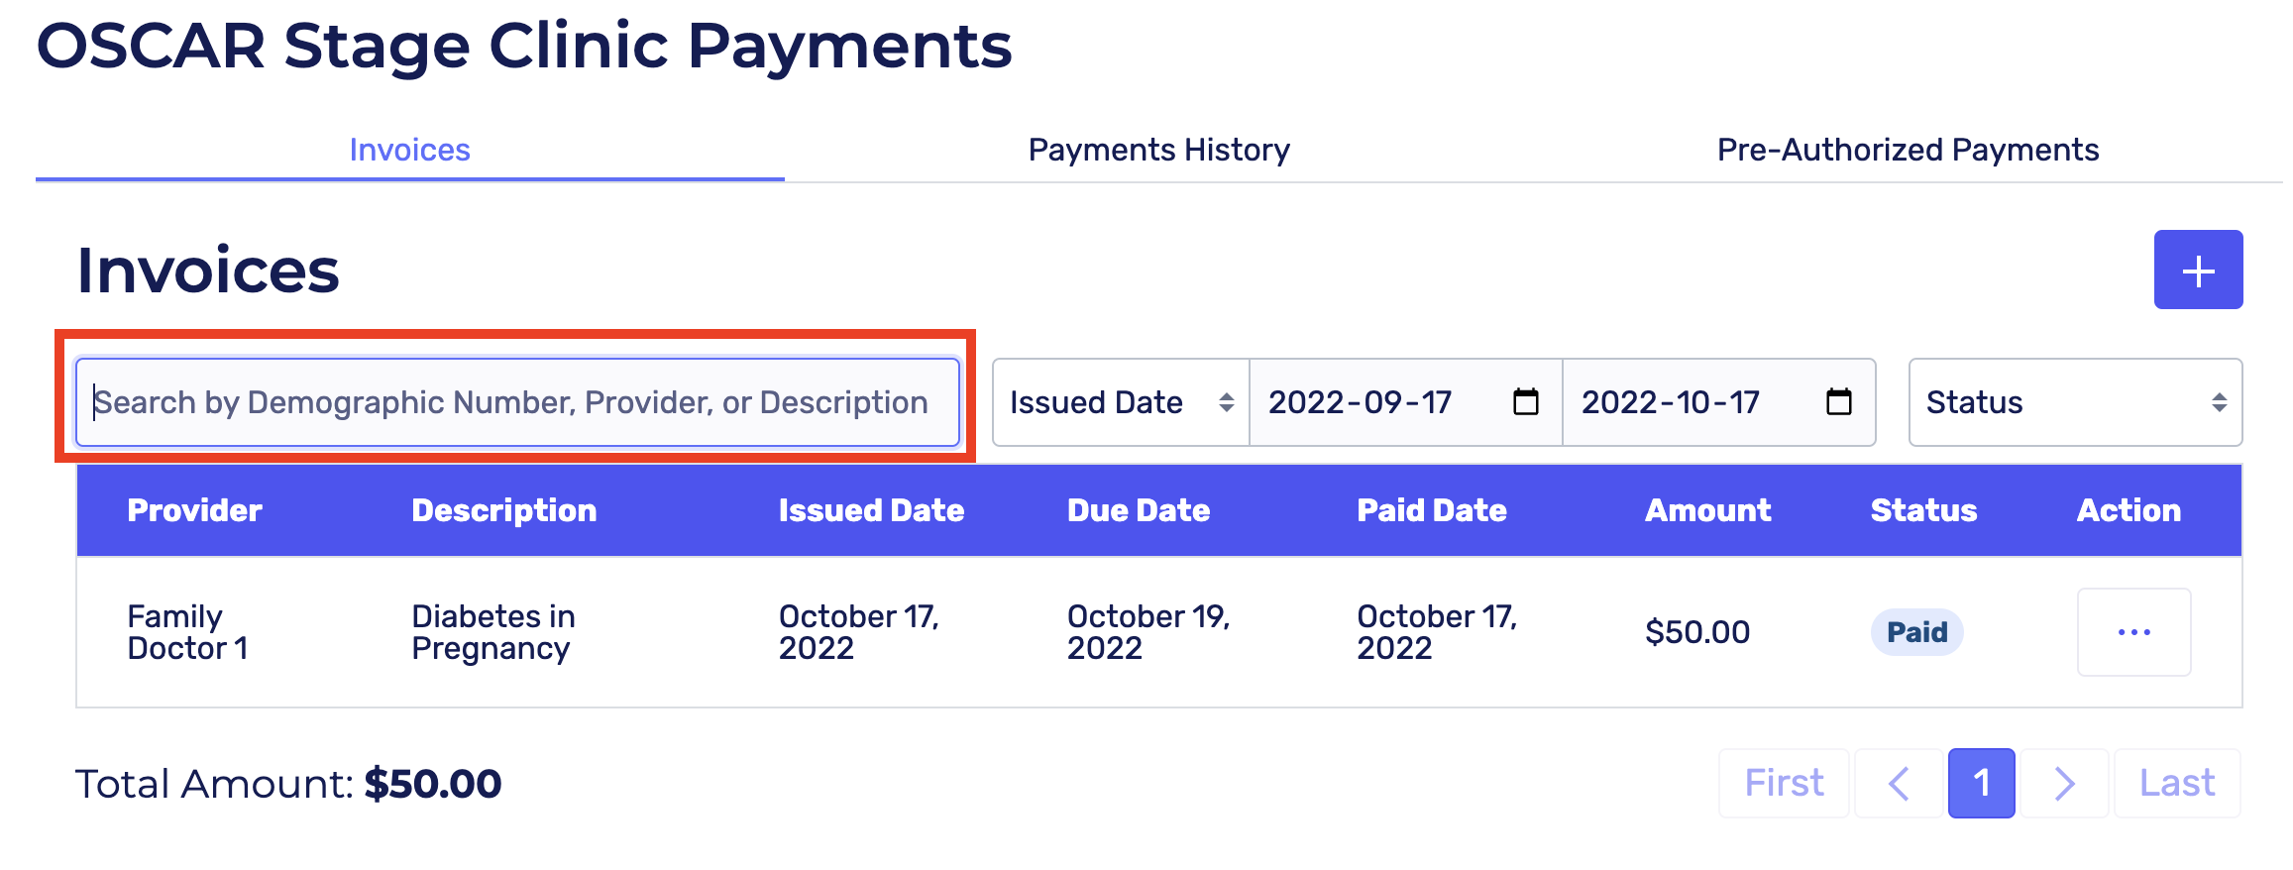
Task: Click the First page button
Action: coord(1784,783)
